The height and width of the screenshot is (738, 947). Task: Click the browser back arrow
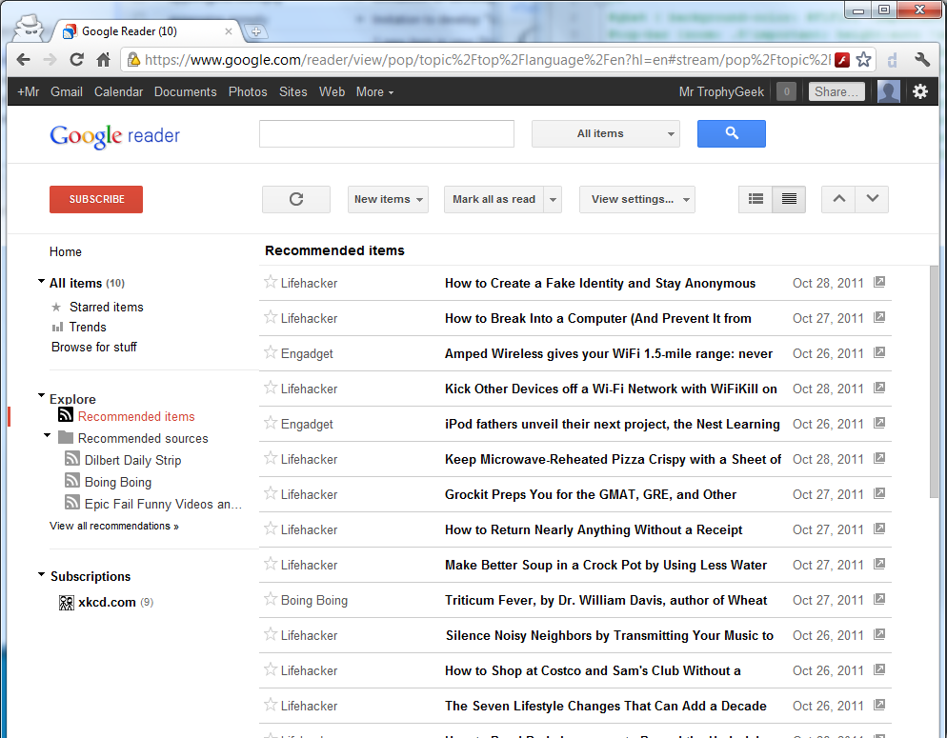[x=24, y=60]
